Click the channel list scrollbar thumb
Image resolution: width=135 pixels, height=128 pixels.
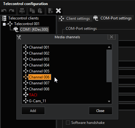[x=109, y=66]
